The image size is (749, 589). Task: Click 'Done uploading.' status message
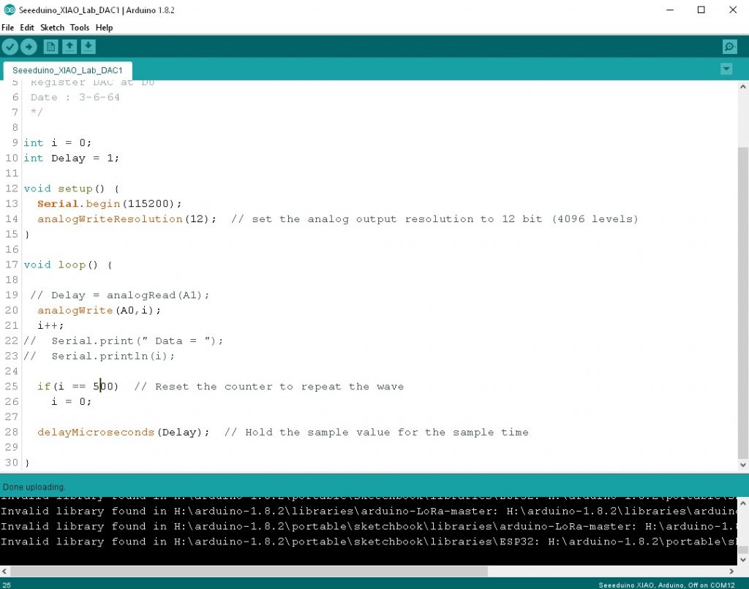point(34,487)
